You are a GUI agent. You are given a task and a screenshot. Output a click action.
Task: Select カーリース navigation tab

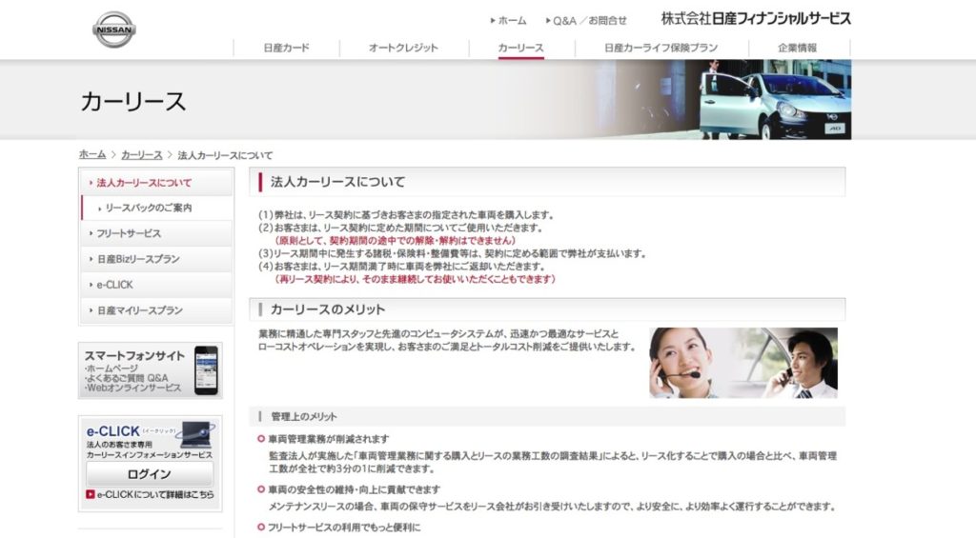[521, 48]
